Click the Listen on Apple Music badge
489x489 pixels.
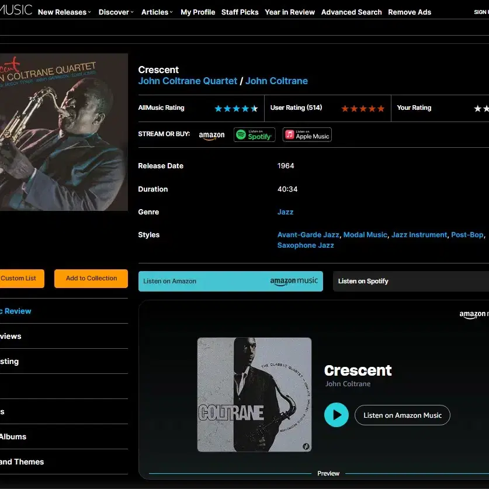(x=307, y=135)
